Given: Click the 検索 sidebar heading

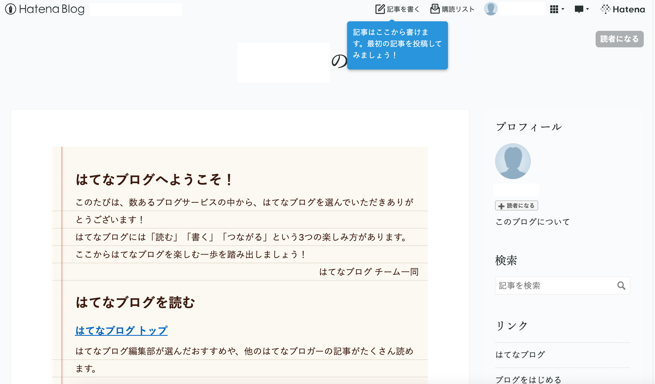Looking at the screenshot, I should click(x=506, y=260).
